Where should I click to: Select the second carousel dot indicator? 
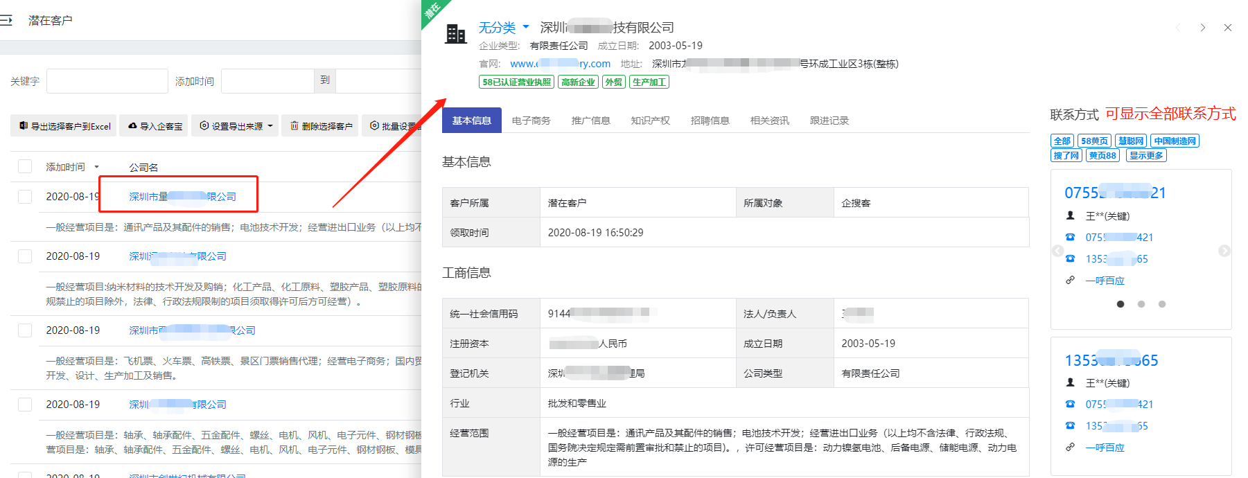click(x=1141, y=304)
